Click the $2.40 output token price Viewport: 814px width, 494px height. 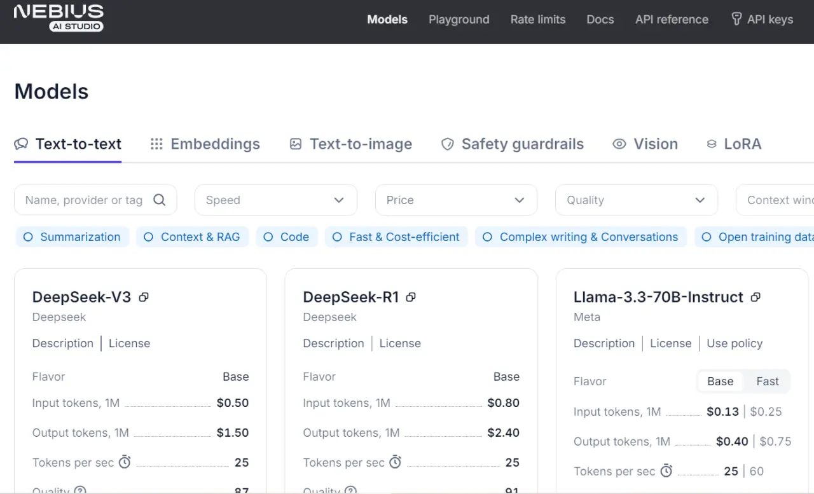504,433
